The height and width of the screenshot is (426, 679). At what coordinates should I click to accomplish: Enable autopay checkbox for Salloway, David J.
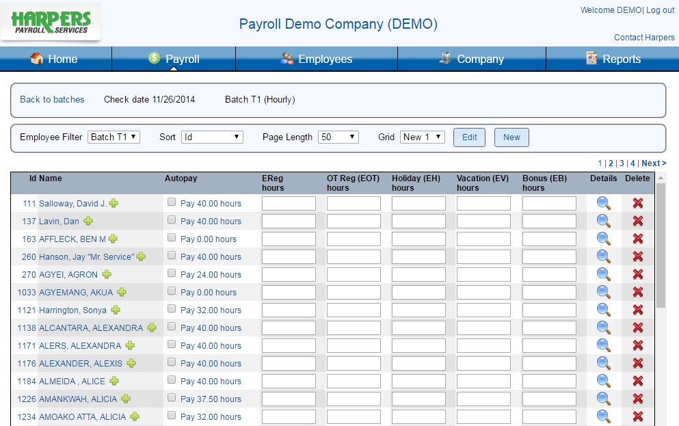(x=172, y=202)
